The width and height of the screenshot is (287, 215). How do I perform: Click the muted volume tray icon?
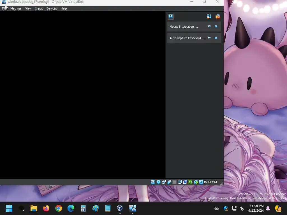(242, 208)
